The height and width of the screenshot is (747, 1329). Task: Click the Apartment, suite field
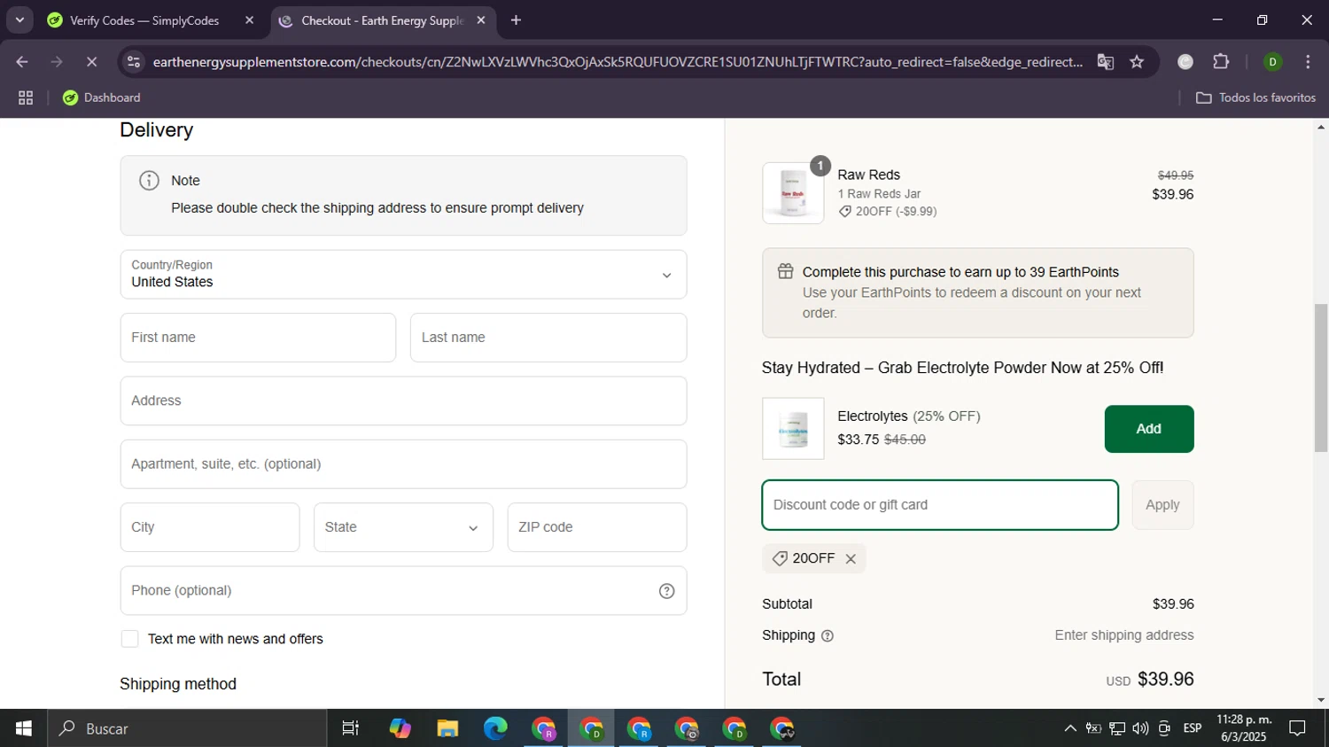[403, 464]
